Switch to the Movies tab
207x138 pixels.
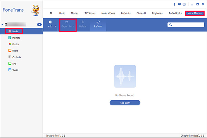tap(75, 13)
